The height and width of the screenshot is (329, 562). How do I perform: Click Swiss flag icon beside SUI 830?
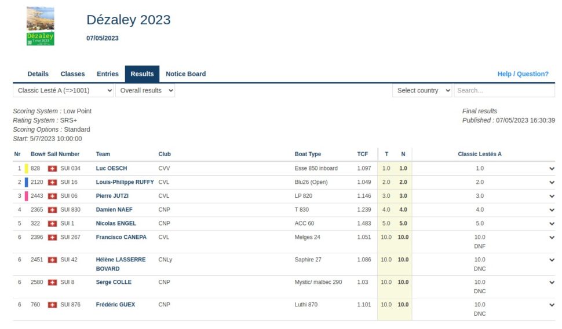click(53, 210)
